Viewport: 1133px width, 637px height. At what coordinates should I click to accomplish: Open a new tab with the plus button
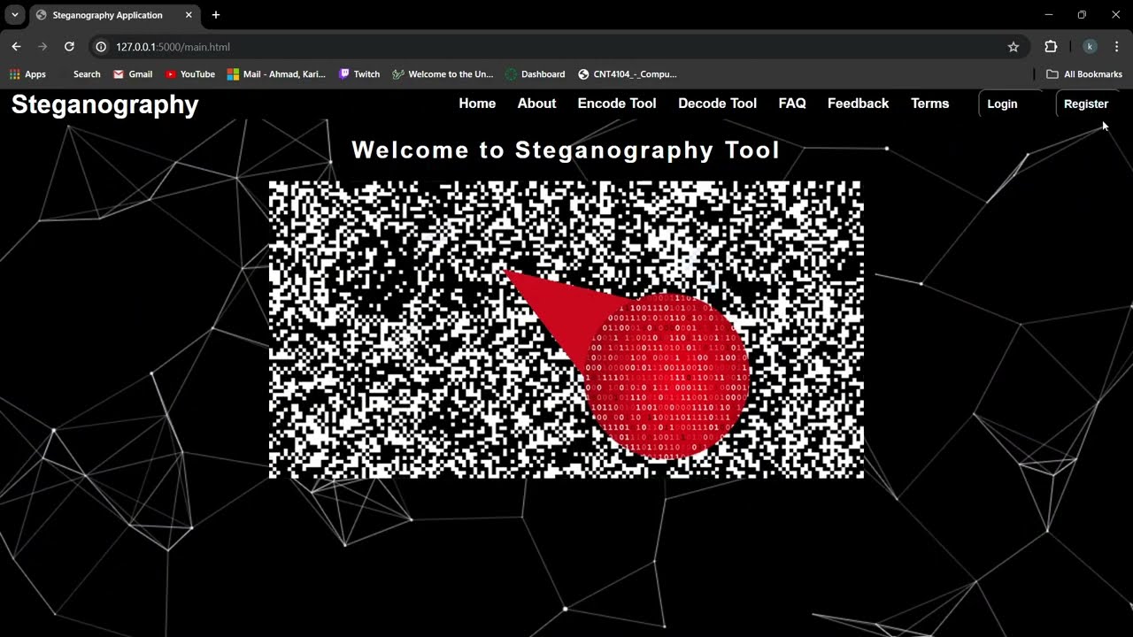click(216, 15)
